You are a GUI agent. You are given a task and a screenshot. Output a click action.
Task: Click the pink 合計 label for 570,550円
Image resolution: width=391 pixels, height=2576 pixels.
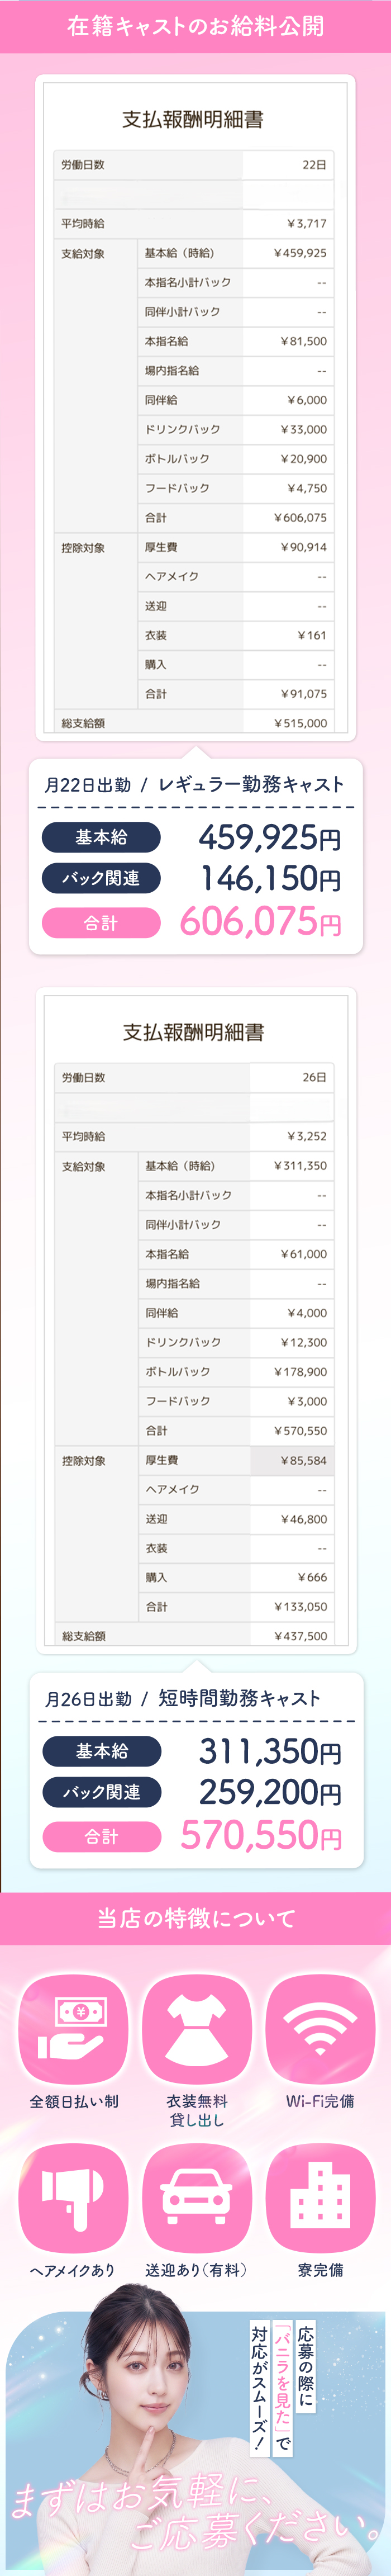[x=101, y=1836]
